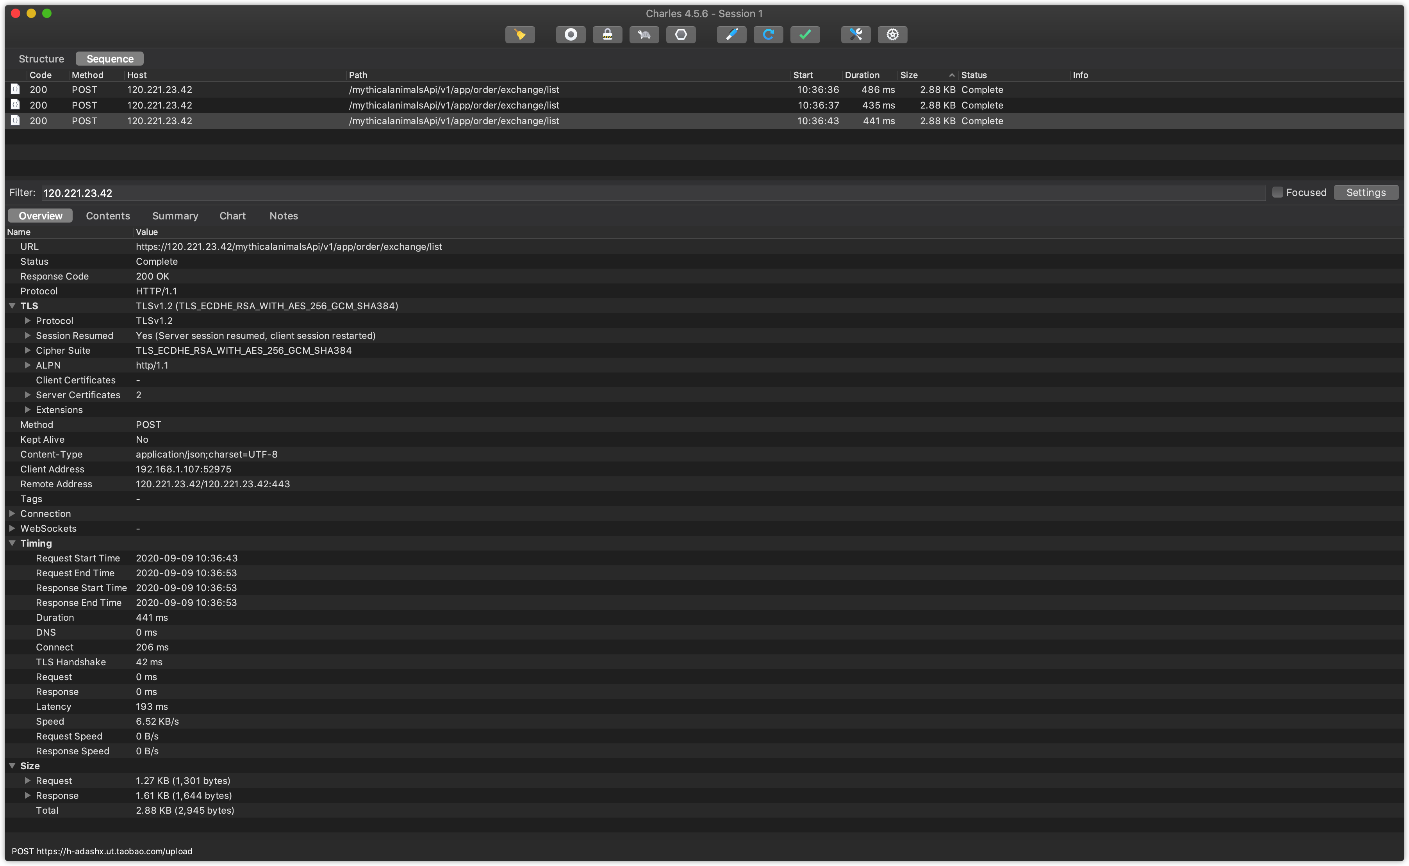
Task: Expand the Connection section
Action: tap(12, 513)
